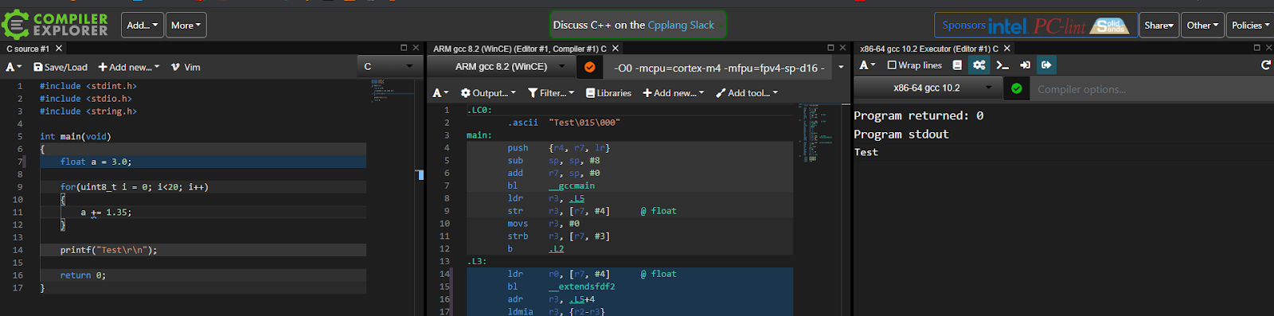Open the Add... dropdown in top bar

[x=143, y=25]
